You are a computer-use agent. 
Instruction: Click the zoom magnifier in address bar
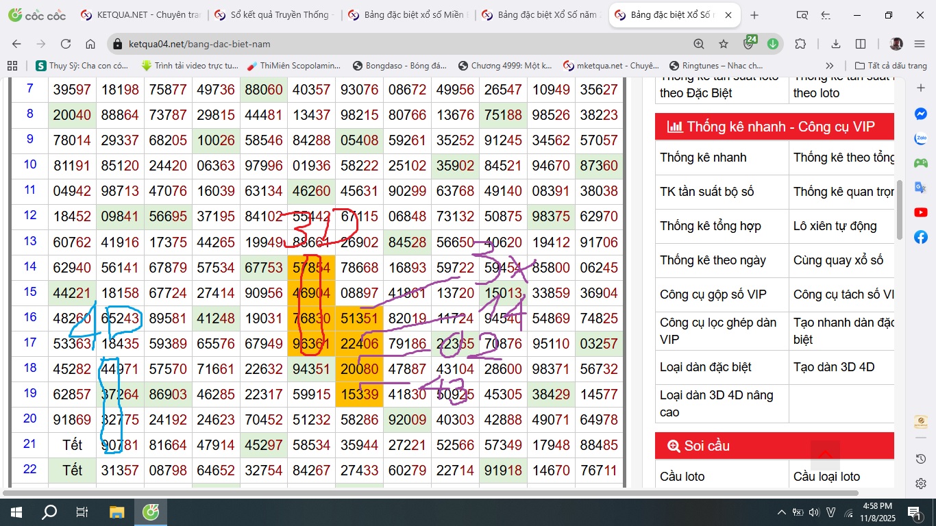(x=699, y=44)
